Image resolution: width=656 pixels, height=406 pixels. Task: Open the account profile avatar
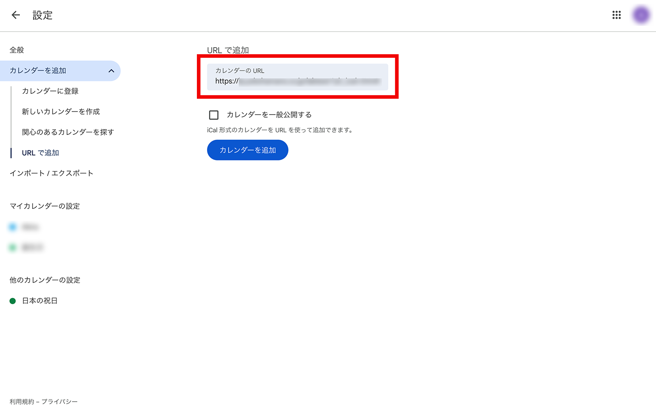coord(641,15)
